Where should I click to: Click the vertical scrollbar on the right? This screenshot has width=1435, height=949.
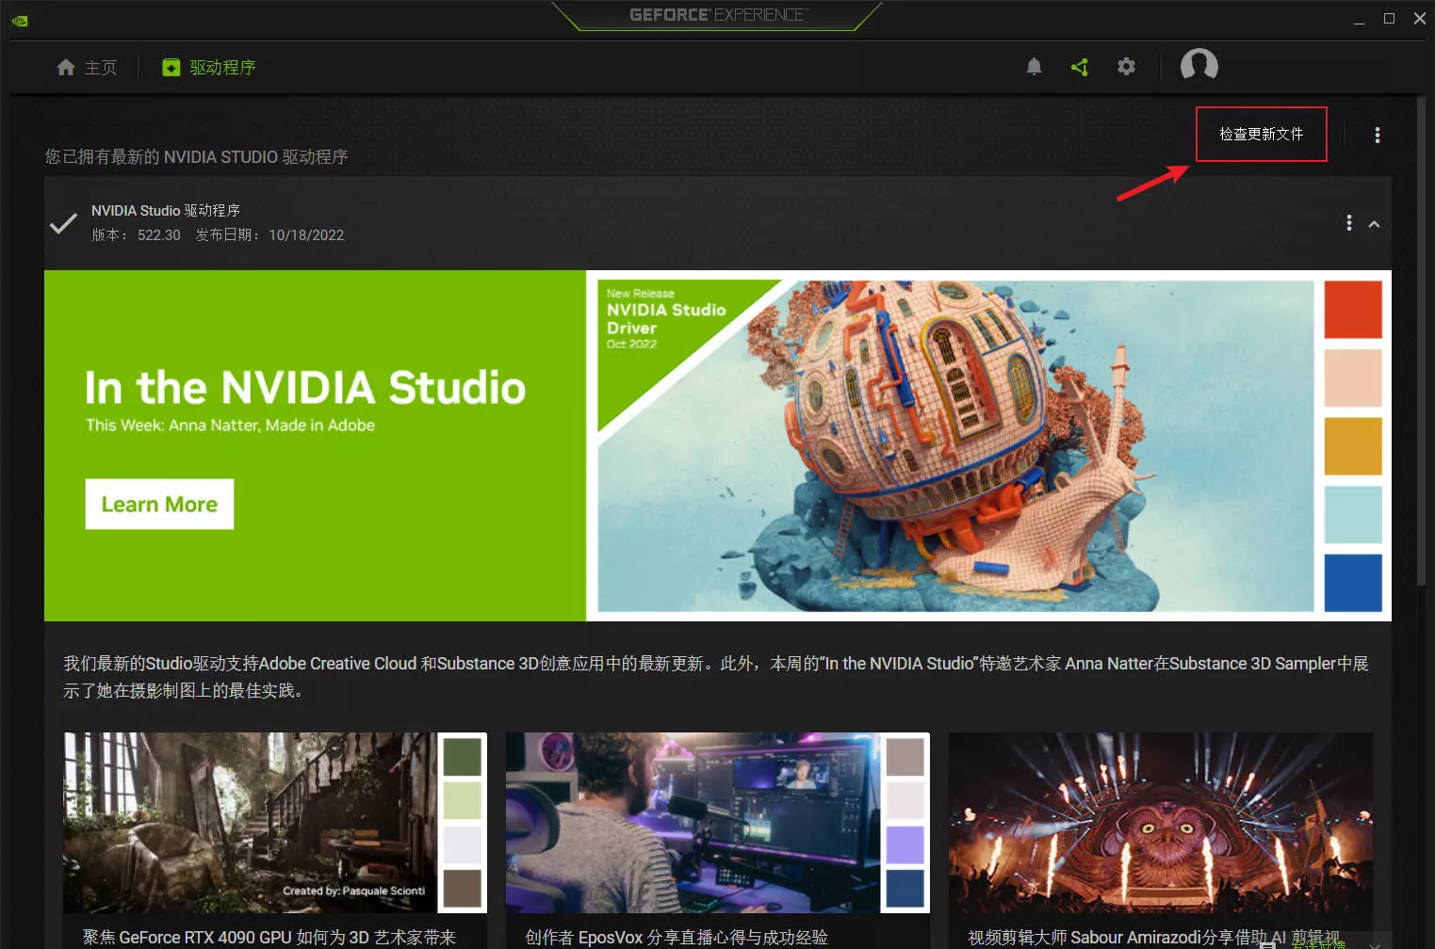[1422, 339]
